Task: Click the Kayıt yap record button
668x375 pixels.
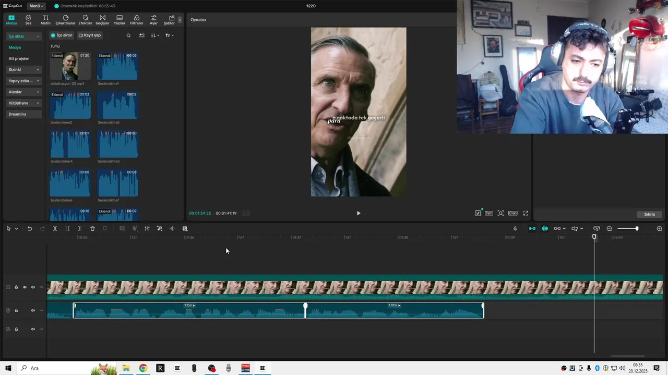Action: pyautogui.click(x=90, y=35)
